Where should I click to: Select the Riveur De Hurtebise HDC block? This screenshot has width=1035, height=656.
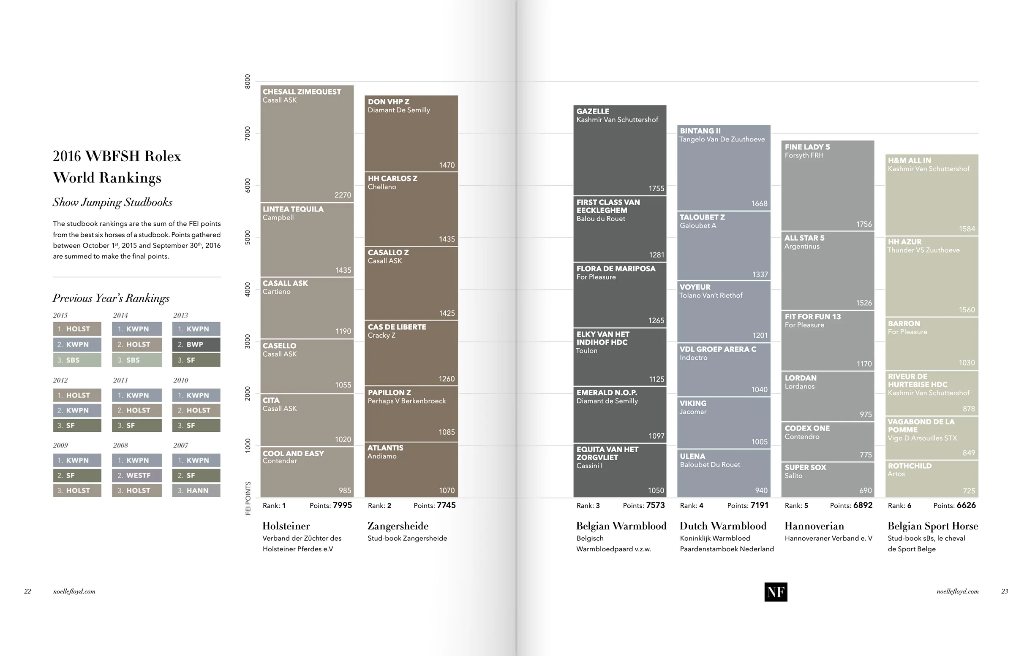(x=932, y=393)
